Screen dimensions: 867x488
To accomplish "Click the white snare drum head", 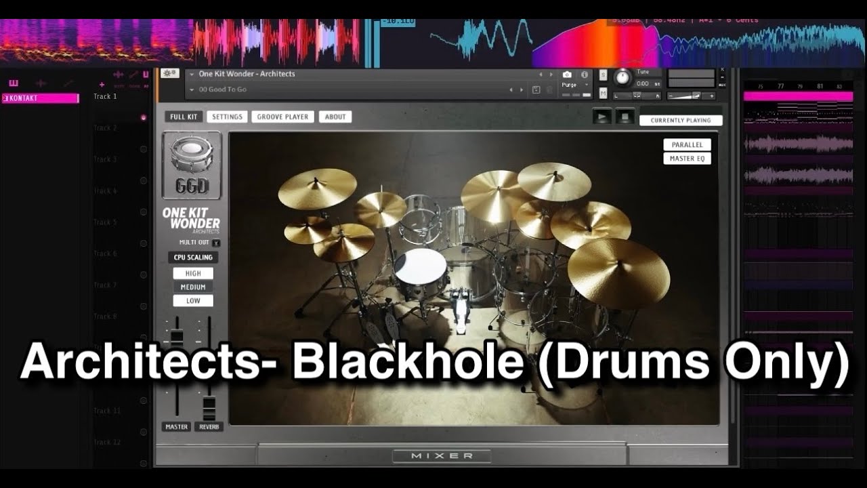I will click(x=421, y=266).
